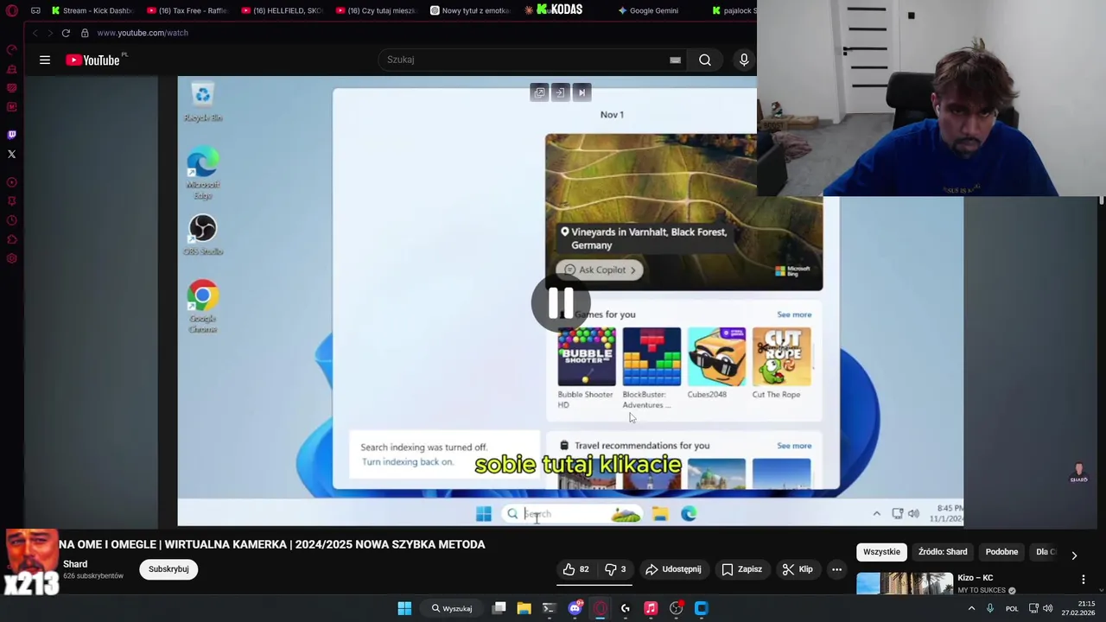Save the video with Zapisz
This screenshot has width=1106, height=622.
[x=741, y=569]
